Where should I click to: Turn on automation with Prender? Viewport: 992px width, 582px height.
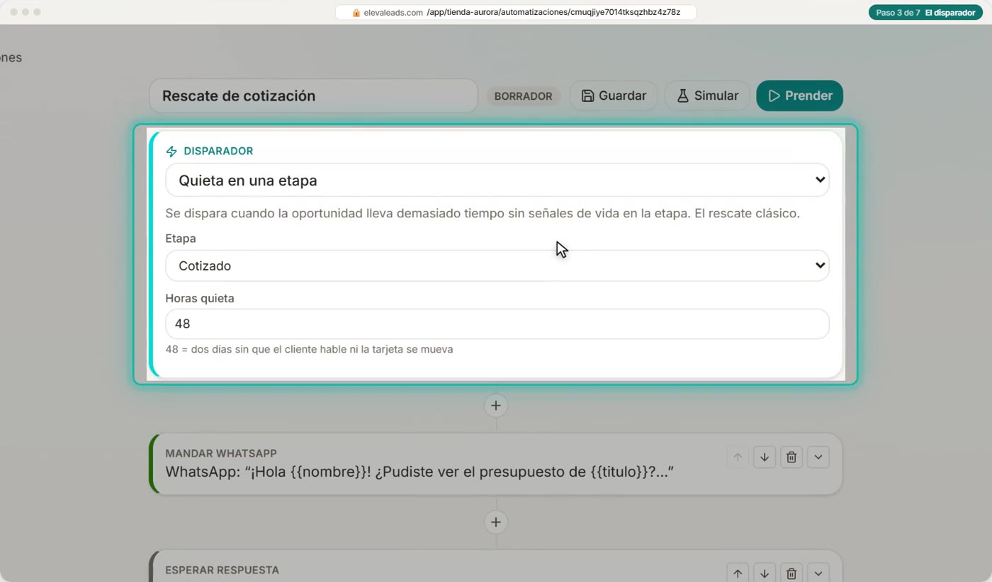click(799, 96)
